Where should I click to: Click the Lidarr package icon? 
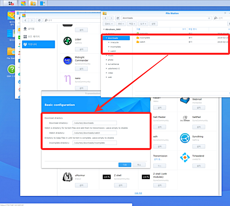(67, 41)
